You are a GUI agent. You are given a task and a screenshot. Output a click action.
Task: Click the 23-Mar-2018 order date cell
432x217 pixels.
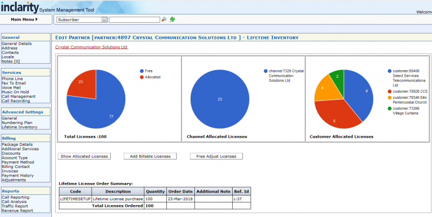click(180, 199)
